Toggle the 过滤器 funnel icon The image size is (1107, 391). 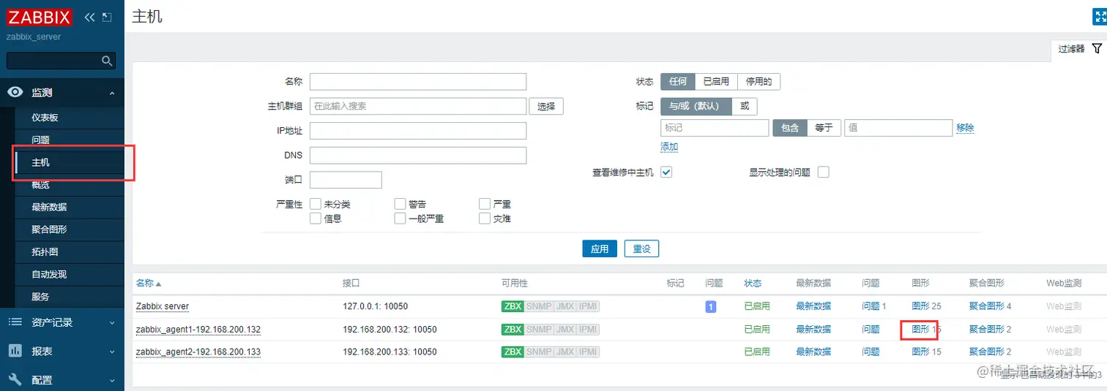(1097, 49)
